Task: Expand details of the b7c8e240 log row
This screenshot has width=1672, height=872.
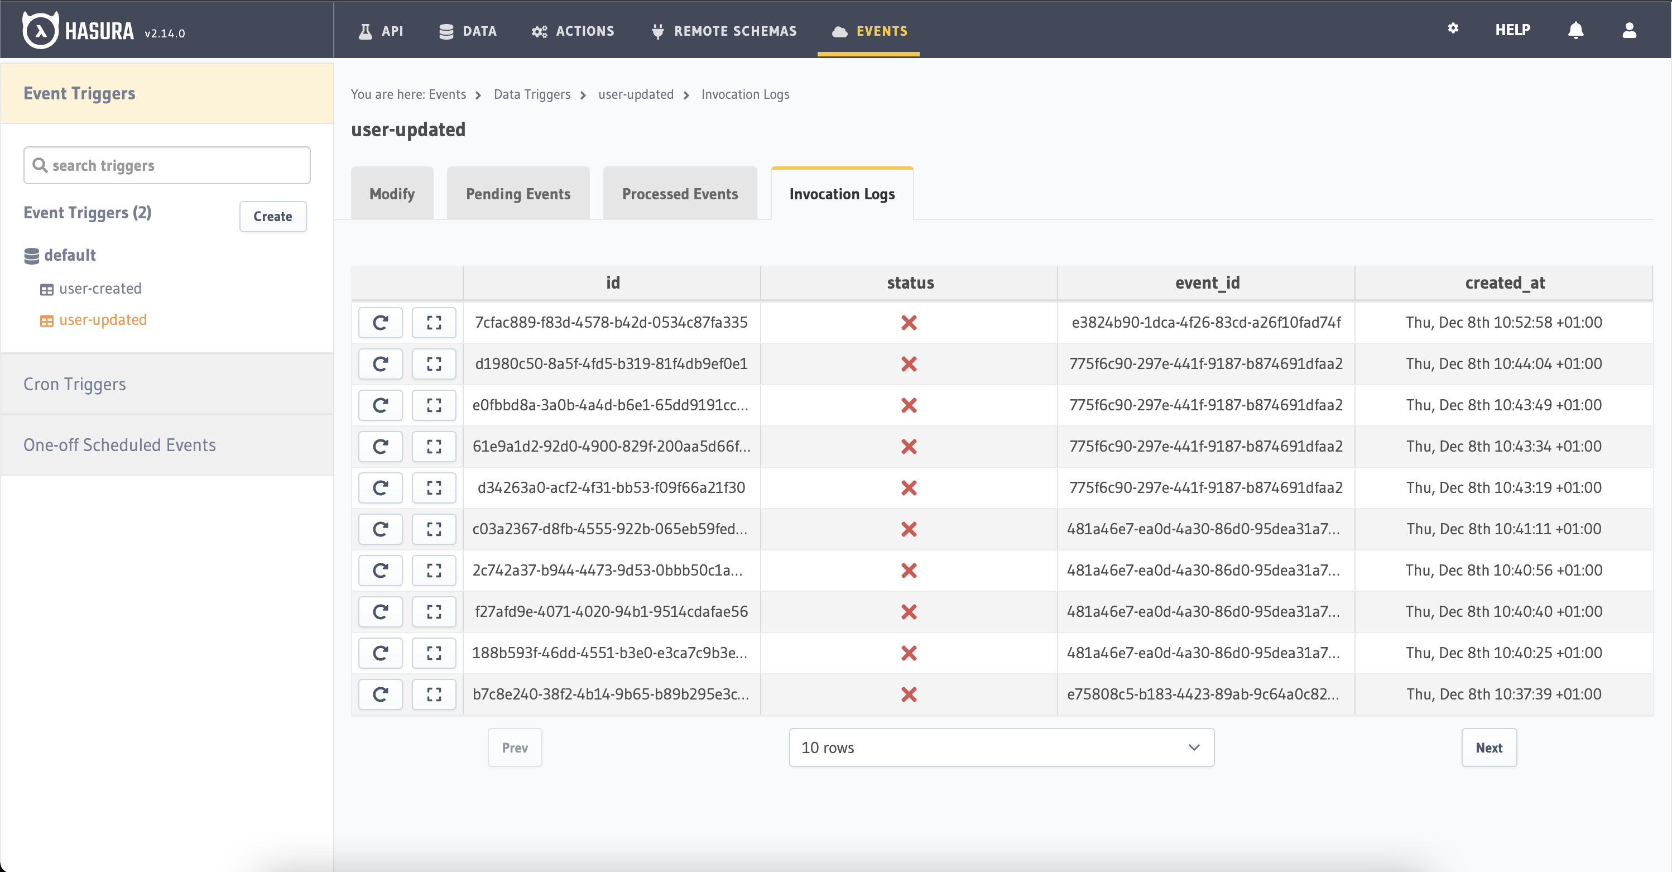Action: point(434,694)
